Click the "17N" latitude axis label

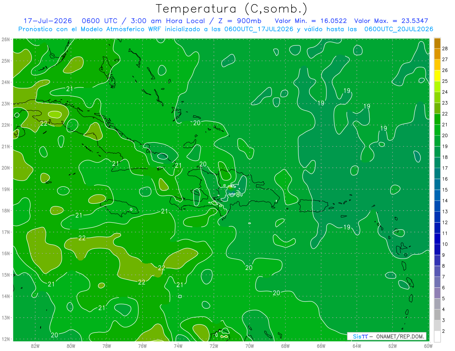tap(6, 232)
